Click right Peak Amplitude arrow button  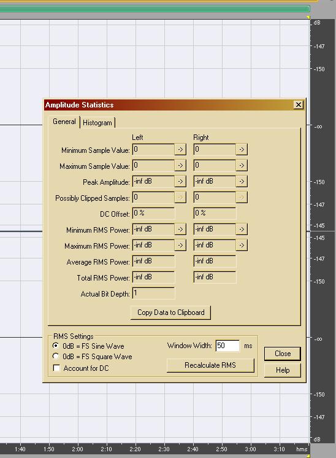click(x=242, y=181)
